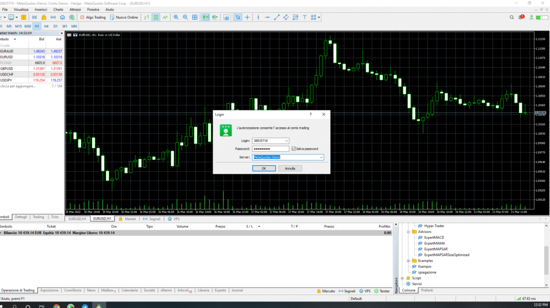The height and width of the screenshot is (308, 550).
Task: Open the Inserisci menu
Action: tap(41, 10)
